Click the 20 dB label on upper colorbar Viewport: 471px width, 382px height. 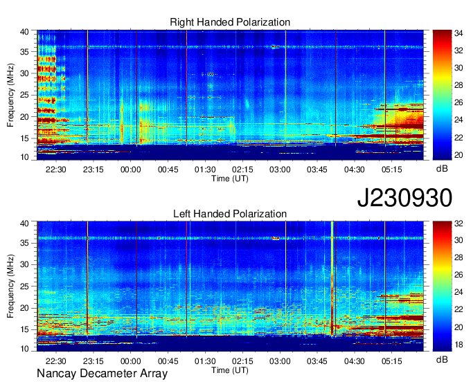tap(459, 155)
